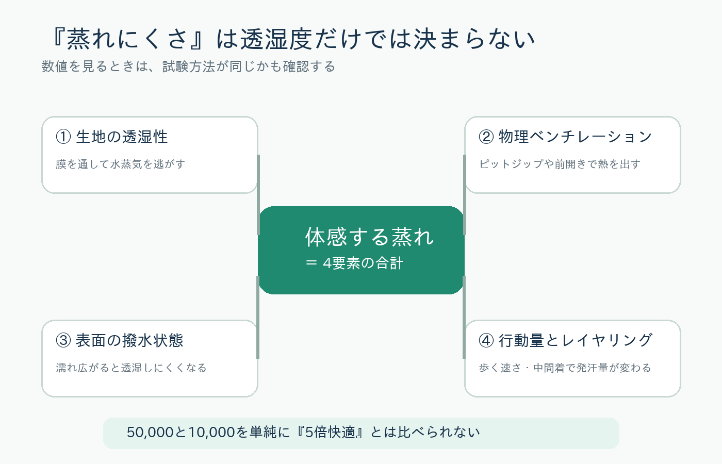Click the text 濡れ広がると透湿しにくくなる
Viewport: 722px width, 464px height.
point(131,368)
